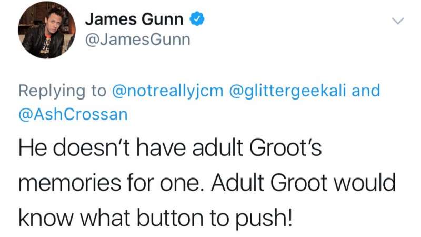
Task: Click the word 'Groot's' in the tweet
Action: point(286,147)
